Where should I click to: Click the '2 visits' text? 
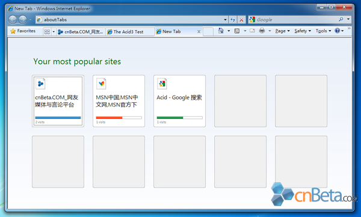point(40,122)
